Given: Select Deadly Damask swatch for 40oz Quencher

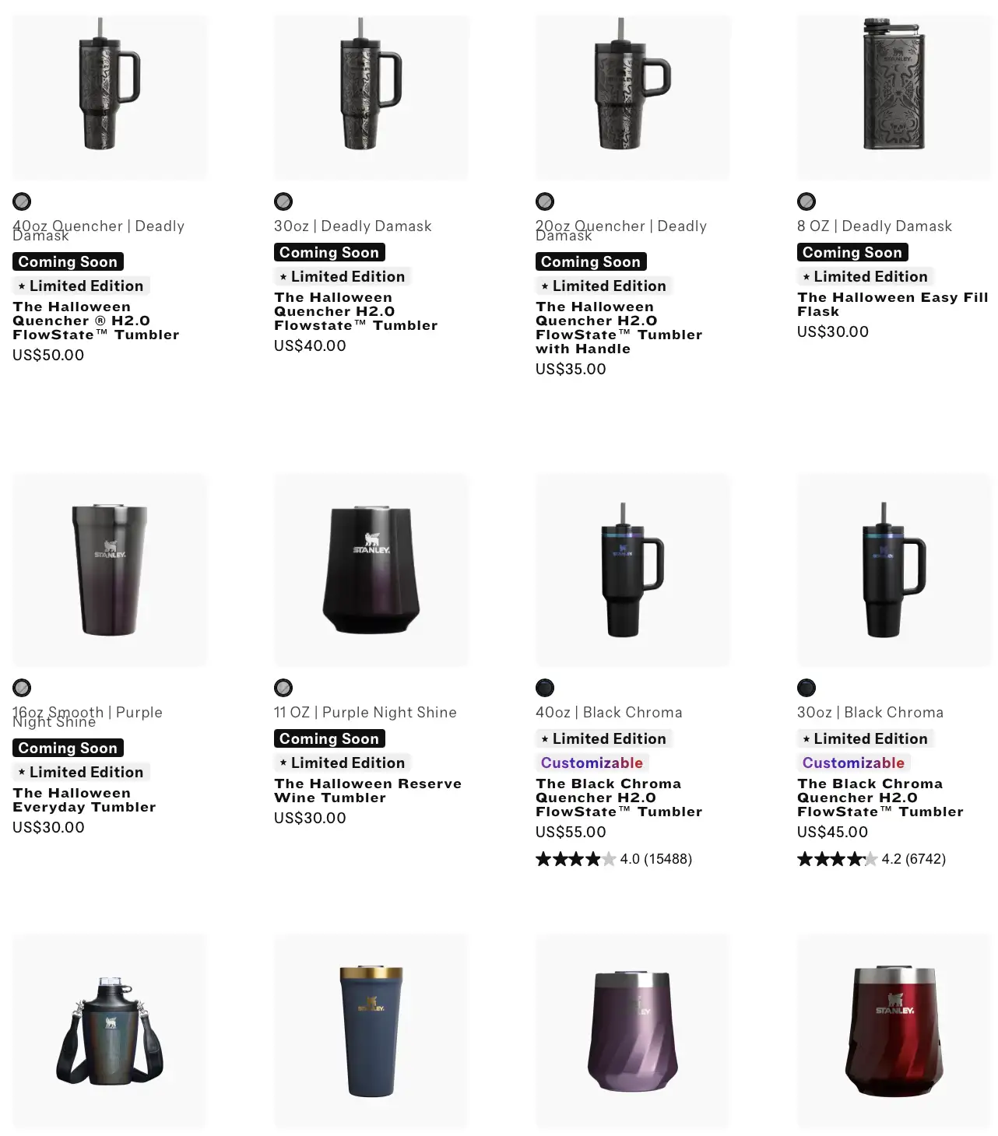Looking at the screenshot, I should 22,202.
